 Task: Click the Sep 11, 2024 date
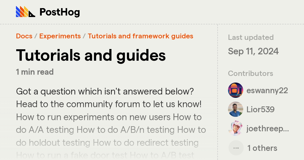[x=254, y=51]
